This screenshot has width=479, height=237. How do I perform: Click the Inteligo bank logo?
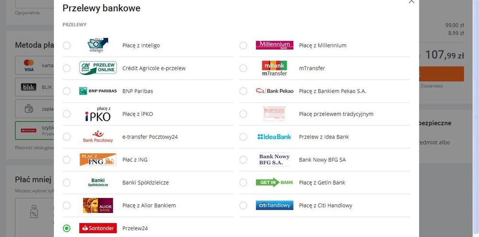[x=98, y=45]
